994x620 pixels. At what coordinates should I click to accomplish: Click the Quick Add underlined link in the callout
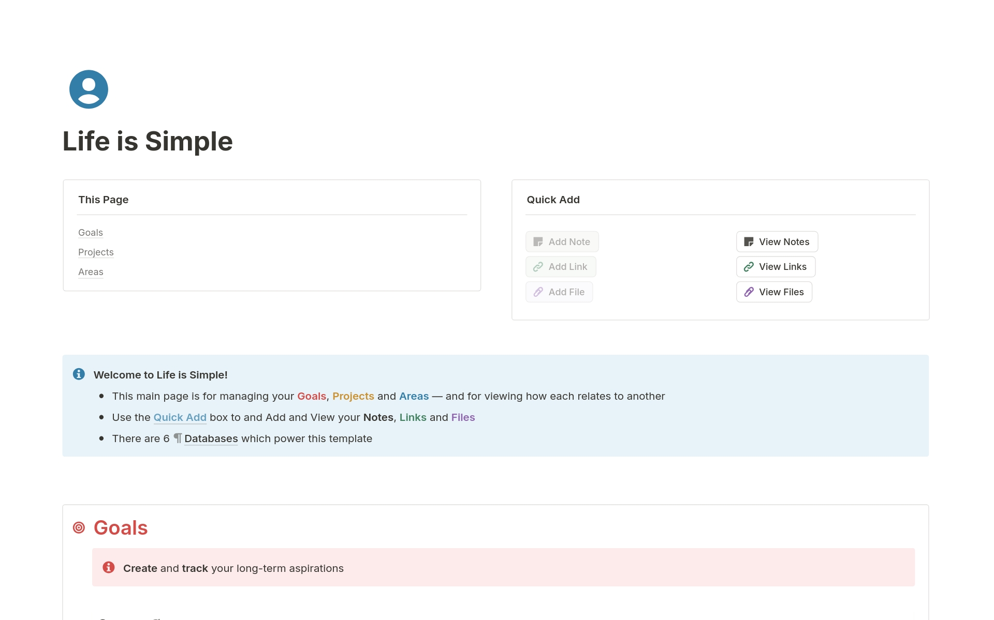tap(180, 417)
